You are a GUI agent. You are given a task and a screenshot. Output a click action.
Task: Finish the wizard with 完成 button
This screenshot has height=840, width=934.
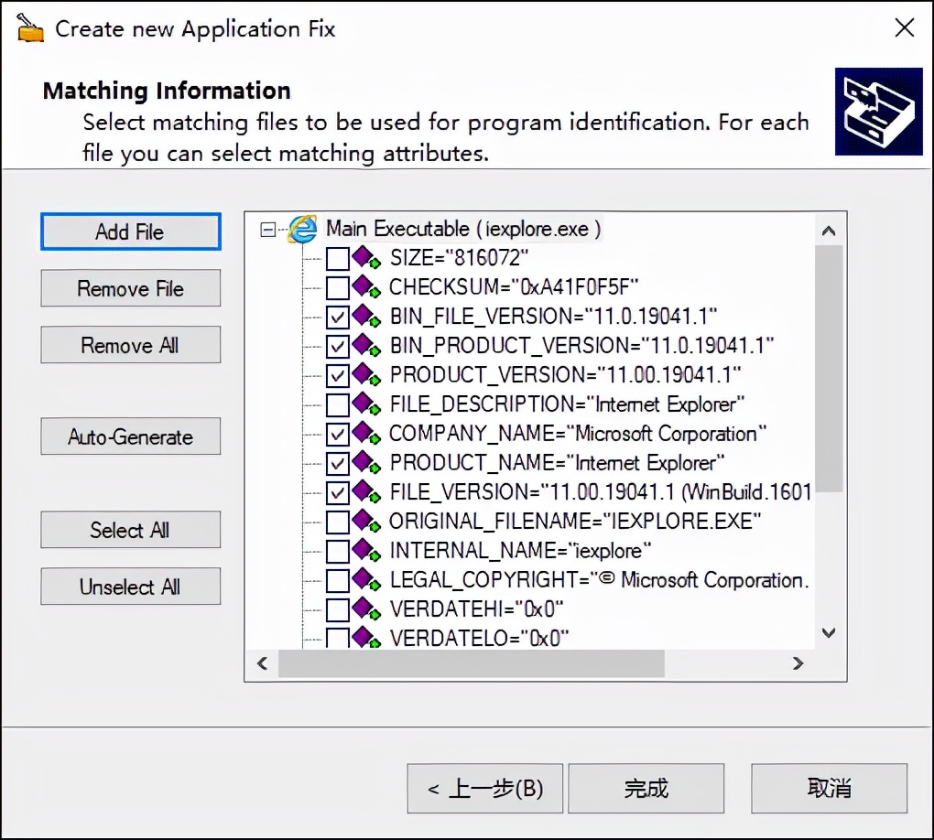click(646, 789)
